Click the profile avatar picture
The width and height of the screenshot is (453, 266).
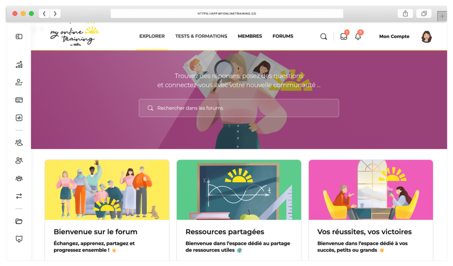tap(426, 37)
